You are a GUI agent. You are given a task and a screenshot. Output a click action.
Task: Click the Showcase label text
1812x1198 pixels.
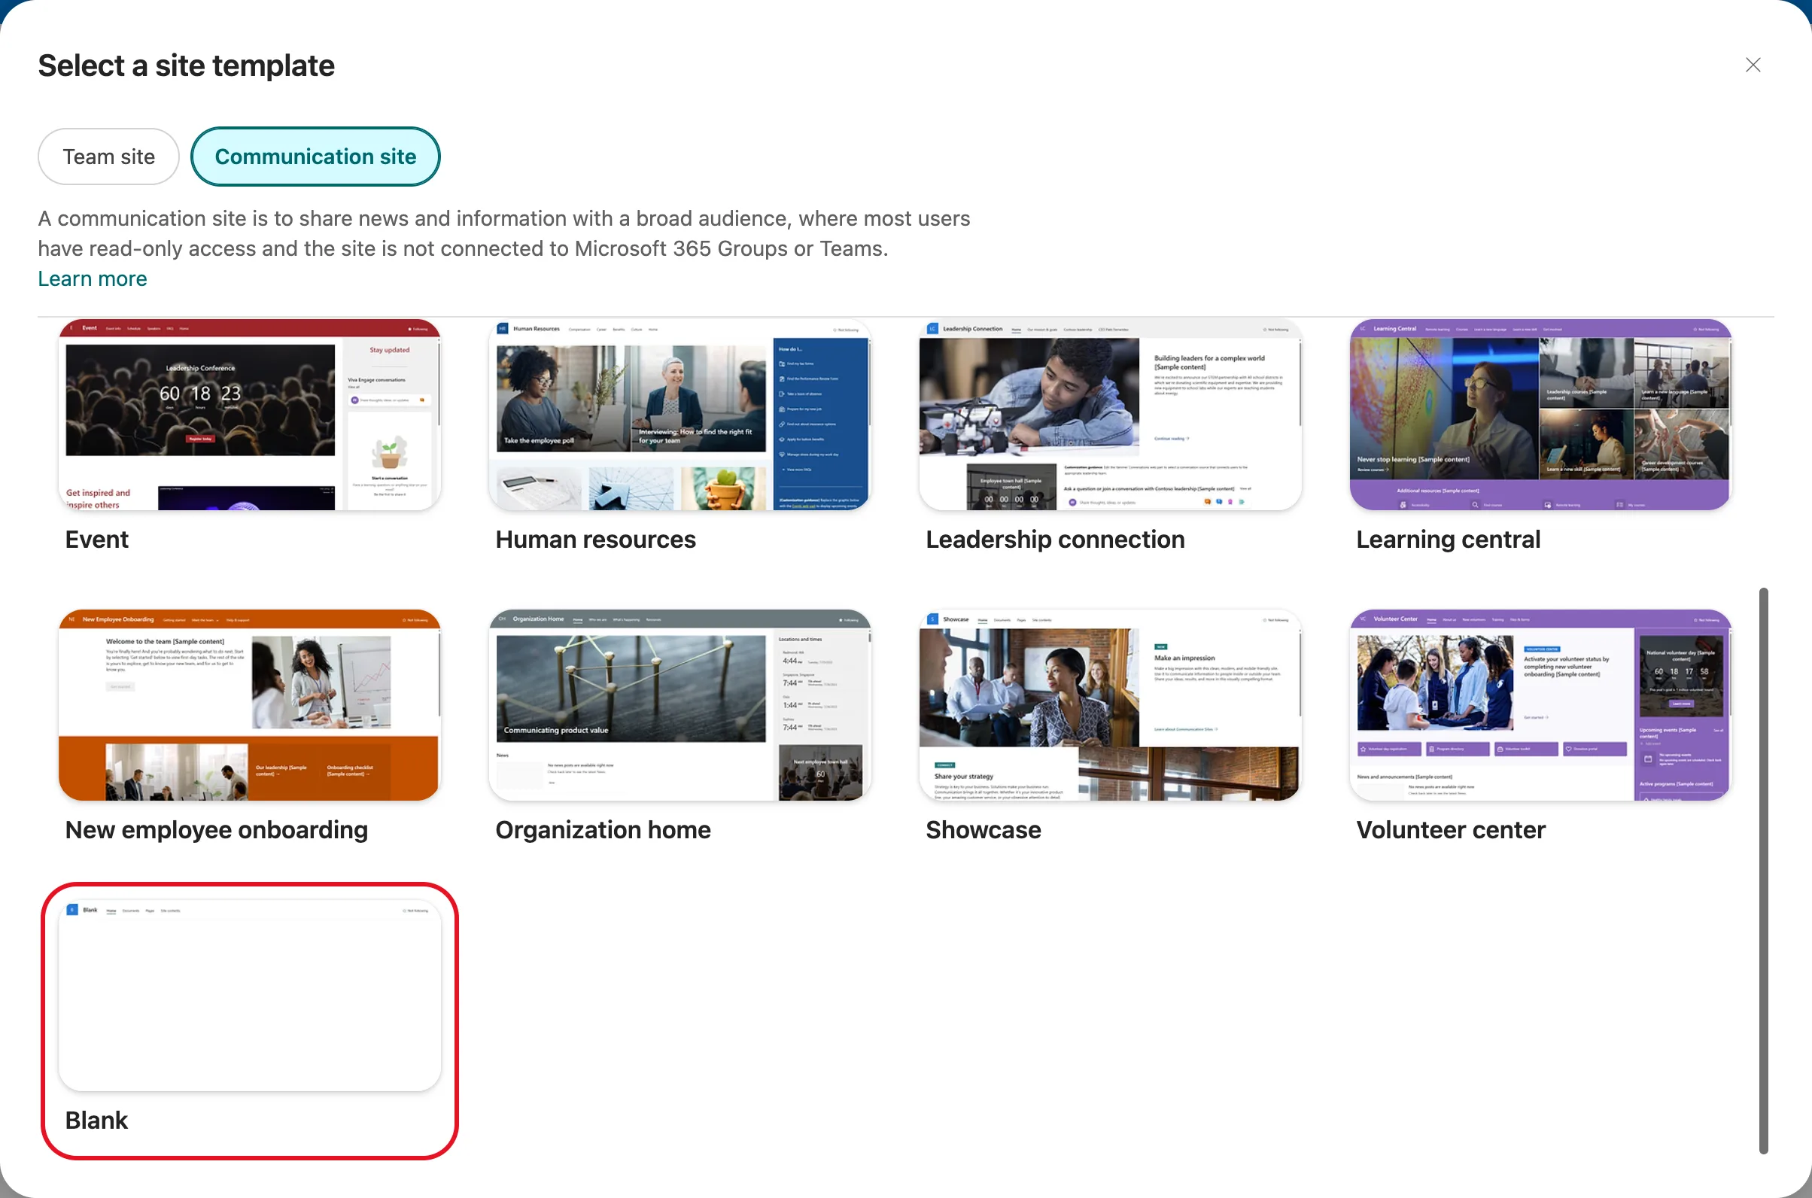[x=984, y=830]
